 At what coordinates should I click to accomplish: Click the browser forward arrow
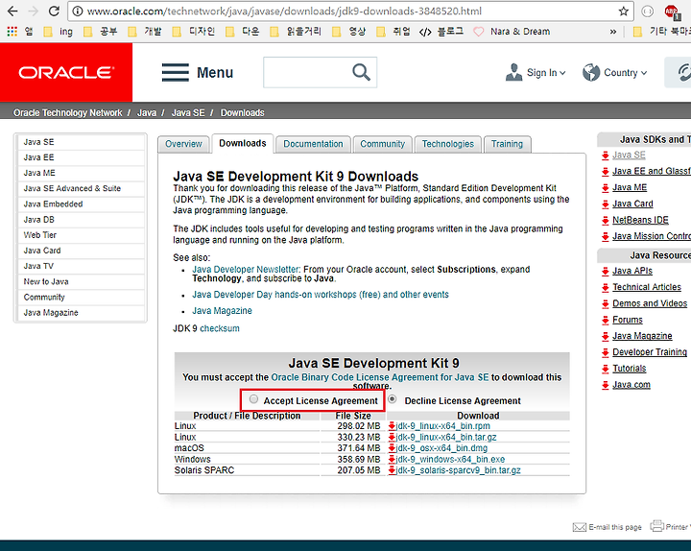(33, 11)
